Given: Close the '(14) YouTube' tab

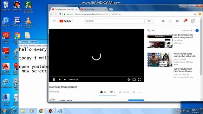Looking at the screenshot, I should [x=106, y=9].
